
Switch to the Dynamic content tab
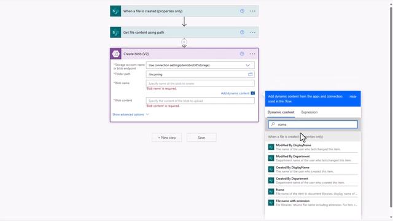coord(281,112)
